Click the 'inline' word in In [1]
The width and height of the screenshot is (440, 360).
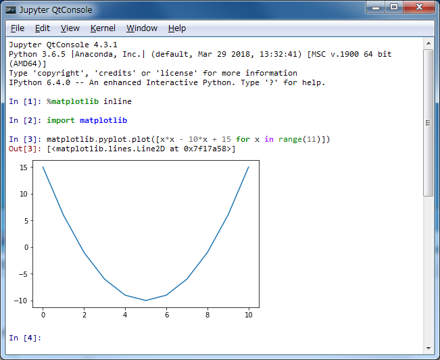pos(118,101)
